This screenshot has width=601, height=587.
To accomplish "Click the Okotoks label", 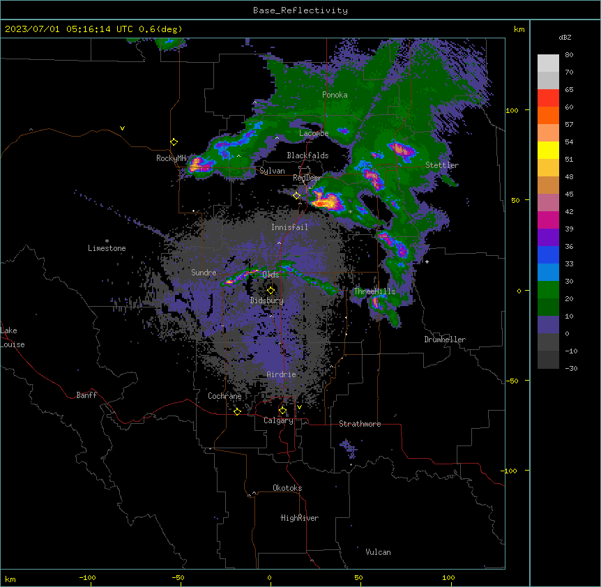I will [287, 488].
